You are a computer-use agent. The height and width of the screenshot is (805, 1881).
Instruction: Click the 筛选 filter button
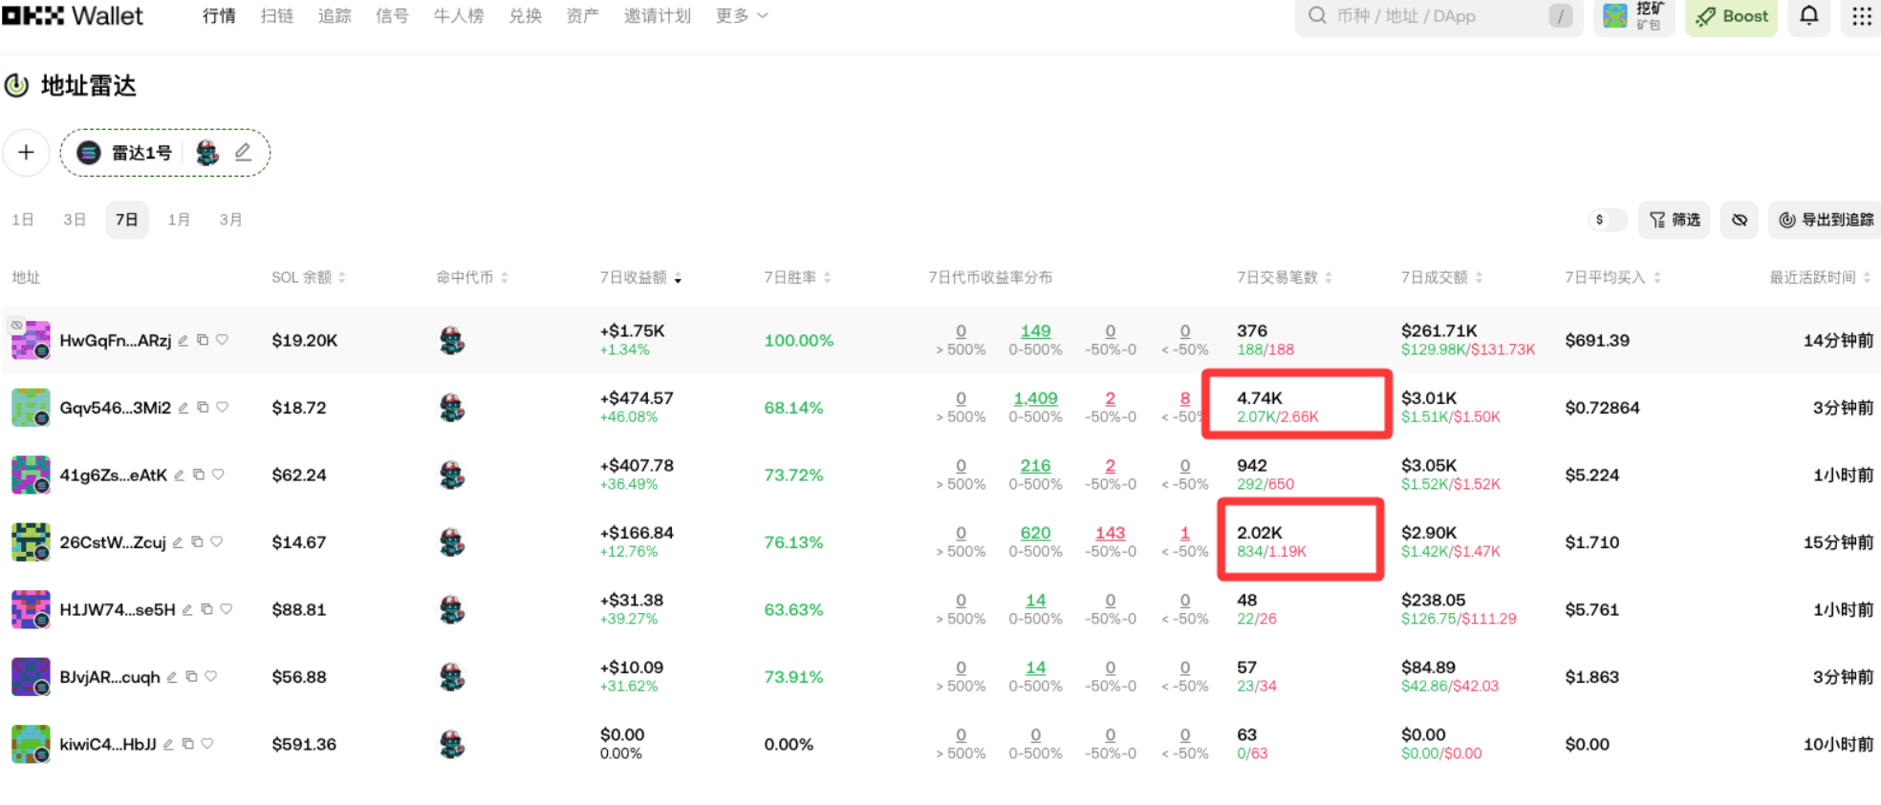point(1675,220)
